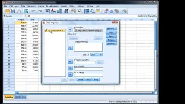The image size is (185, 104).
Task: Click the cell editor field showing 461.00
Action: (x=81, y=16)
